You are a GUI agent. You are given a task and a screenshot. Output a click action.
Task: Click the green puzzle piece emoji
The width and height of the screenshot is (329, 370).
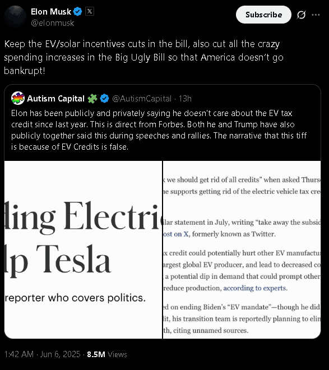[92, 99]
